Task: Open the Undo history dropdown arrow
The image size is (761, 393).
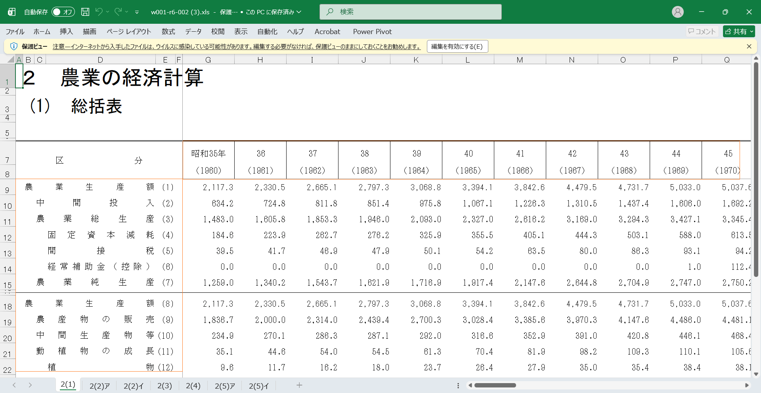Action: click(x=107, y=12)
